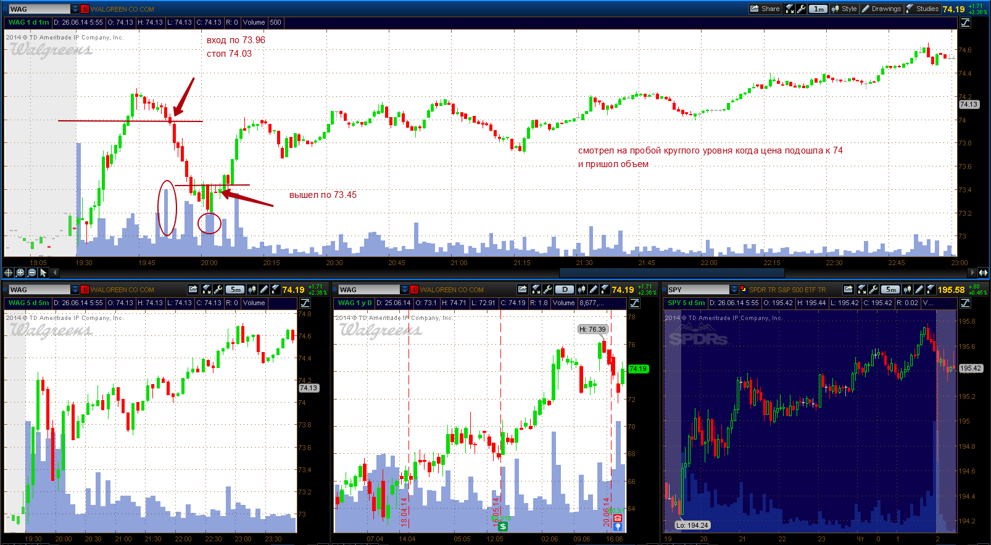Click the red earnings phone marker on the daily chart

tap(618, 518)
